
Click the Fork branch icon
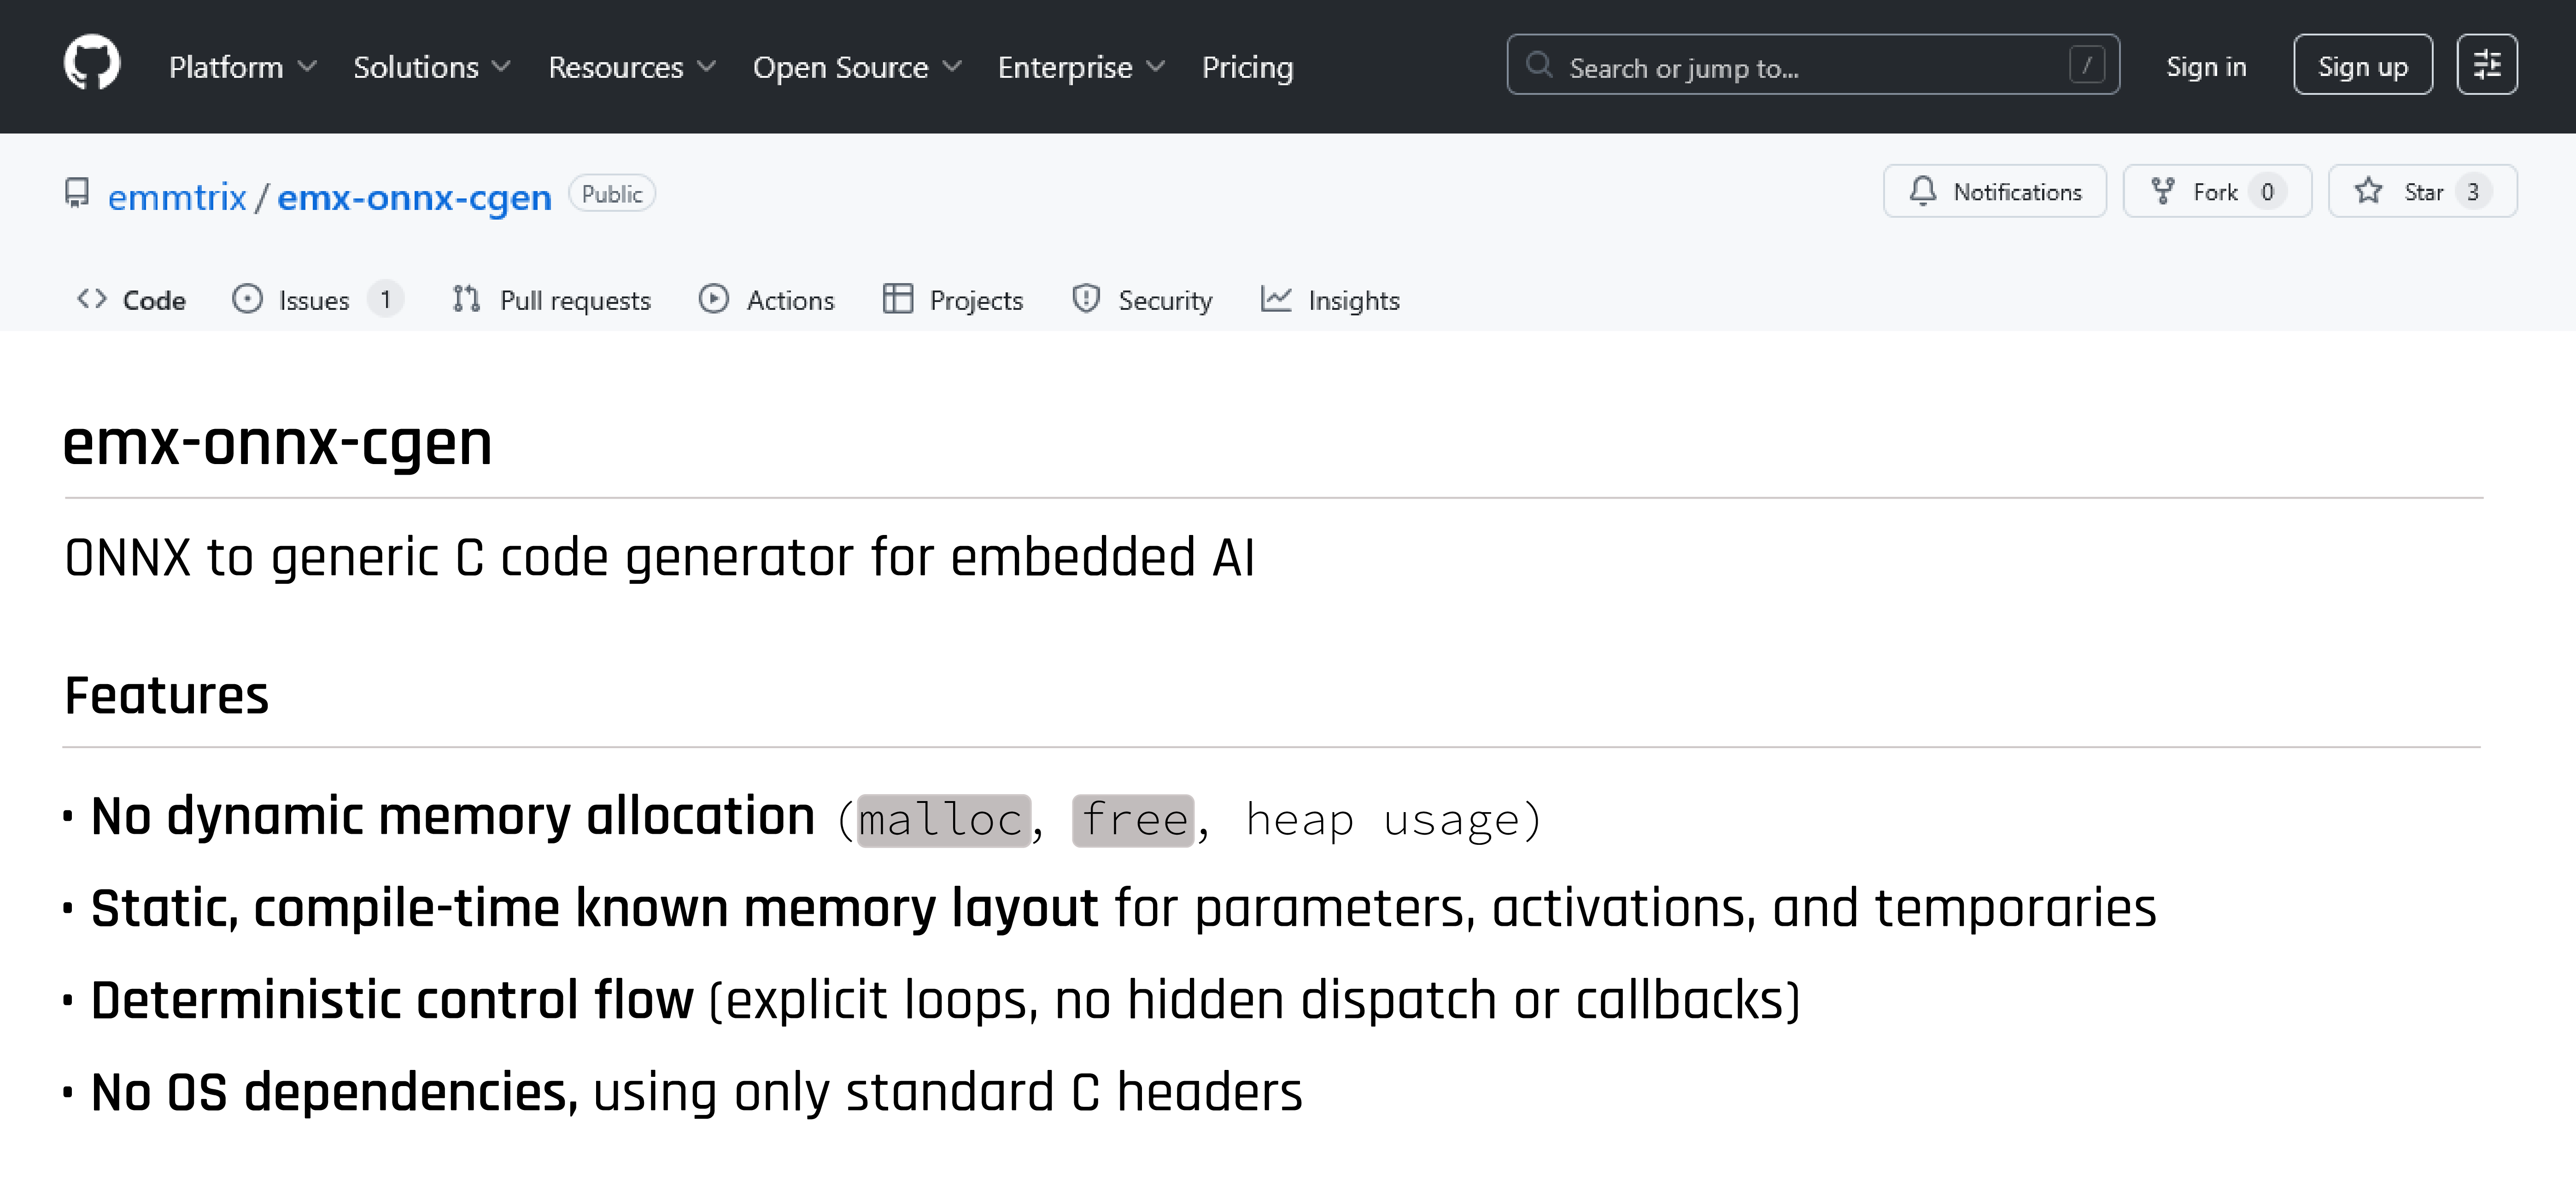pos(2162,191)
